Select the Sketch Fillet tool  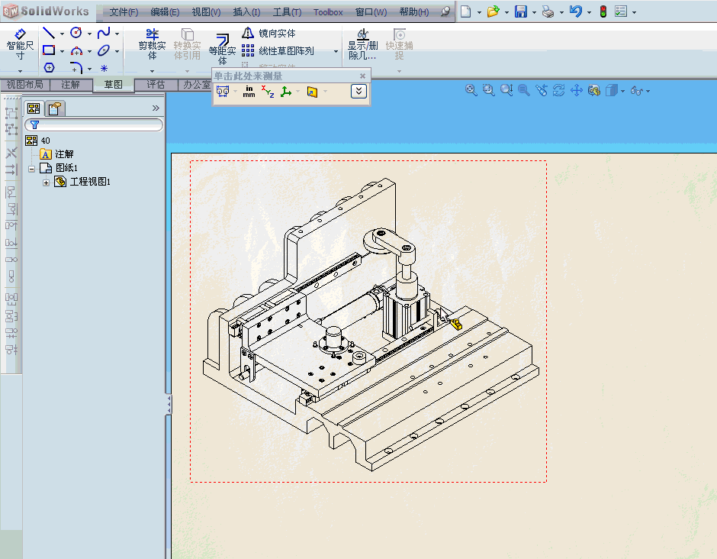76,68
